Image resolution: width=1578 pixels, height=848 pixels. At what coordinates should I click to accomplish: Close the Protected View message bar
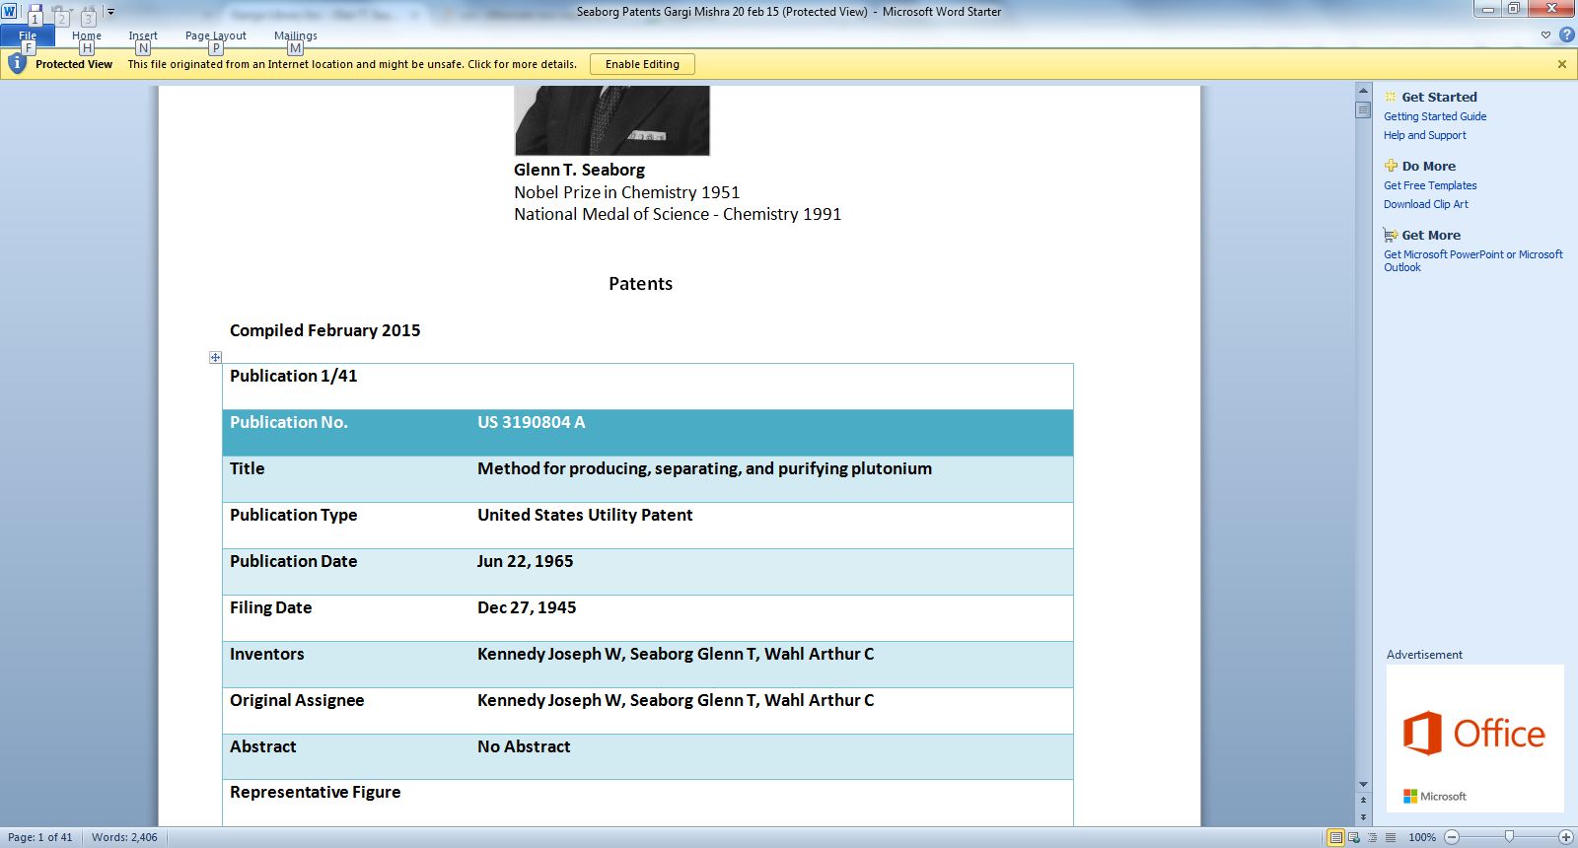[x=1562, y=64]
